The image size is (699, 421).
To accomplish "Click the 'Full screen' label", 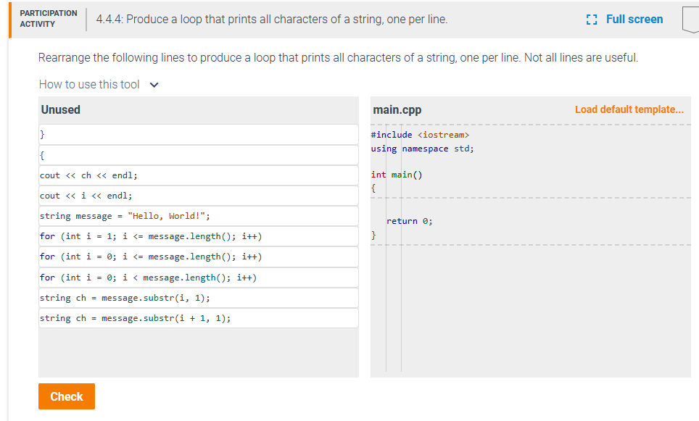I will pos(634,18).
